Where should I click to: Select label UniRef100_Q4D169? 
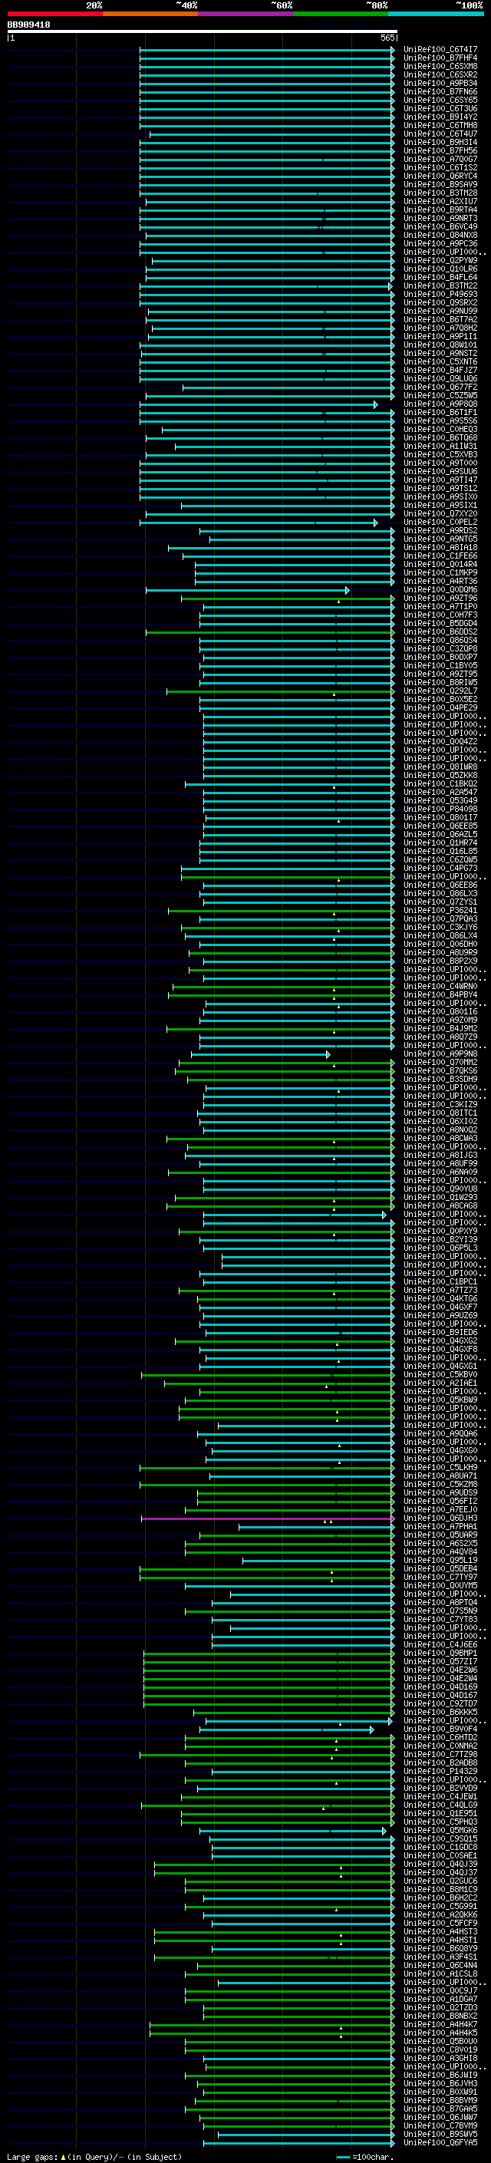coord(440,1687)
